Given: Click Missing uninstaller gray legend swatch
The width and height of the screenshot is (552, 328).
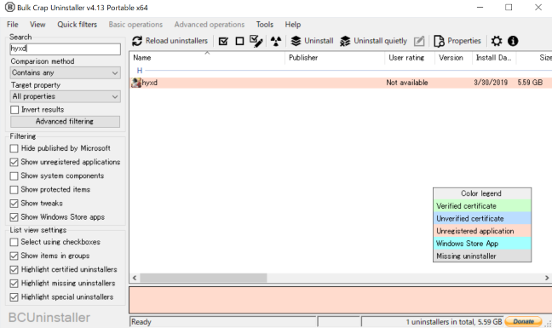Looking at the screenshot, I should pos(482,256).
